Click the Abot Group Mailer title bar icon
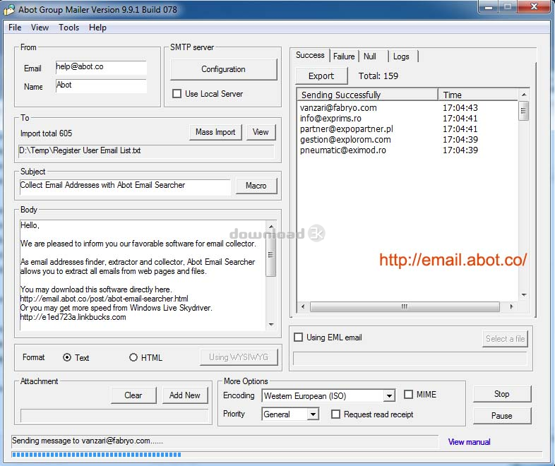Image resolution: width=555 pixels, height=466 pixels. [x=9, y=10]
